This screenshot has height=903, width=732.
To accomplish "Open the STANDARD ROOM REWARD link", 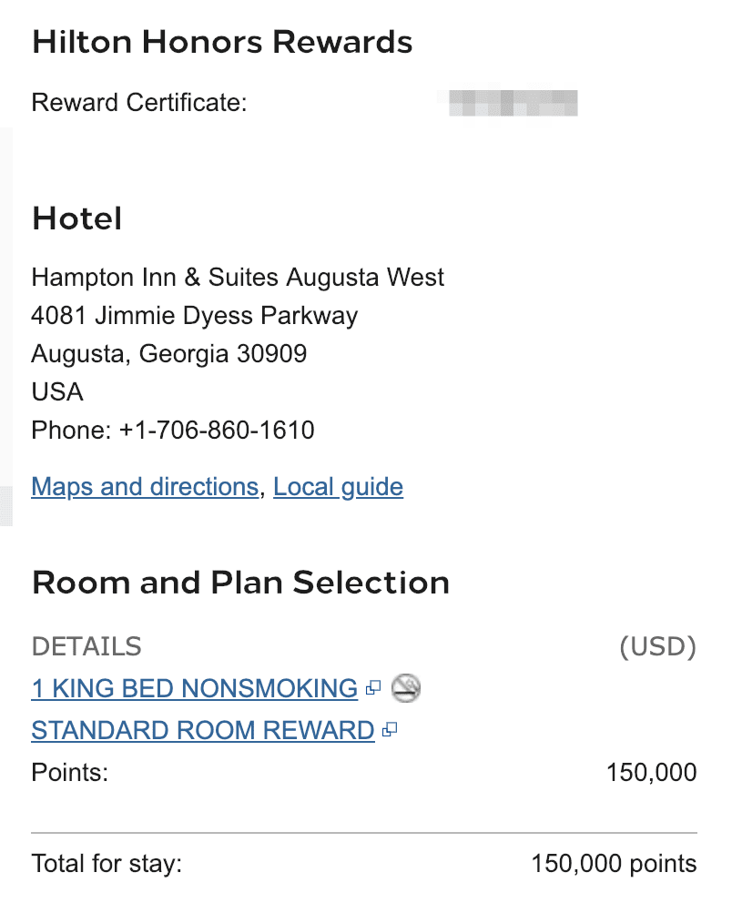I will tap(202, 731).
